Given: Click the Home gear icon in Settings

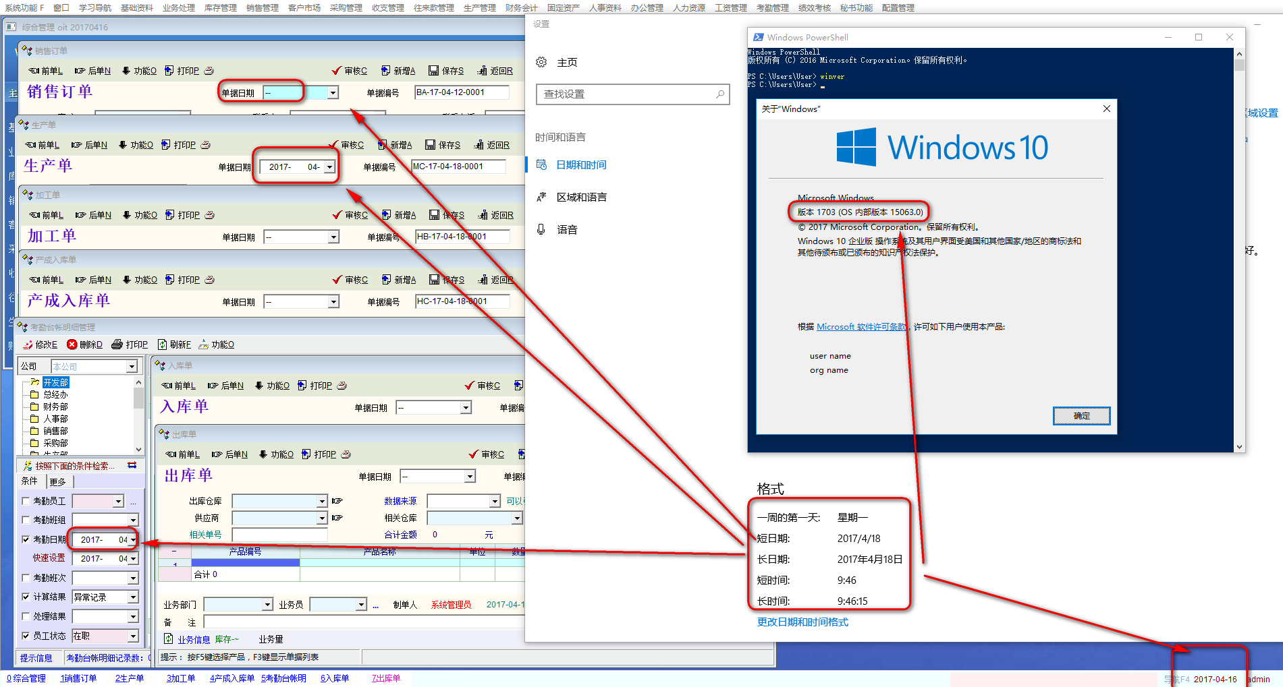Looking at the screenshot, I should [541, 63].
